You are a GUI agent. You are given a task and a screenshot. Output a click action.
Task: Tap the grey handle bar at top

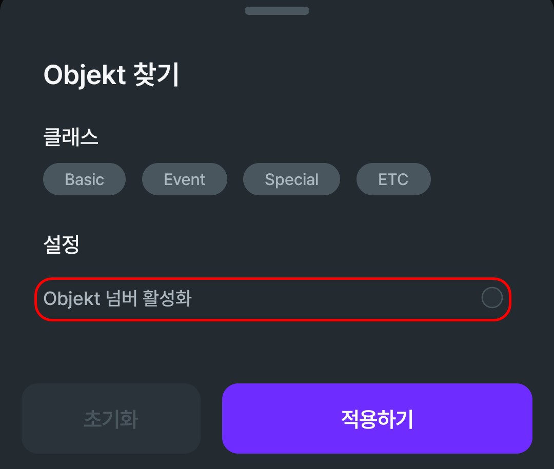(277, 11)
